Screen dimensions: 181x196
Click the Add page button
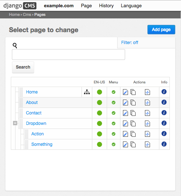click(x=161, y=30)
